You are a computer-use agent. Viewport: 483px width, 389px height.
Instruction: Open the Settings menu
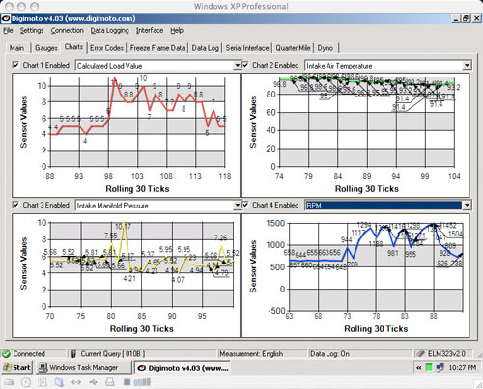(x=32, y=31)
